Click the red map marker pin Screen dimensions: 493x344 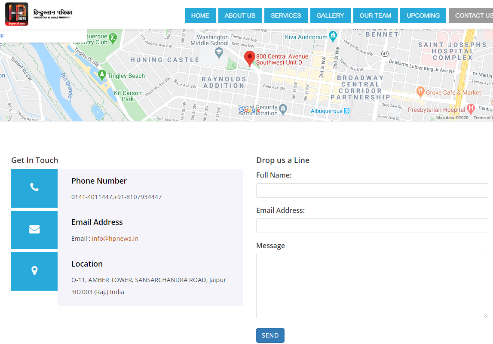tap(250, 58)
